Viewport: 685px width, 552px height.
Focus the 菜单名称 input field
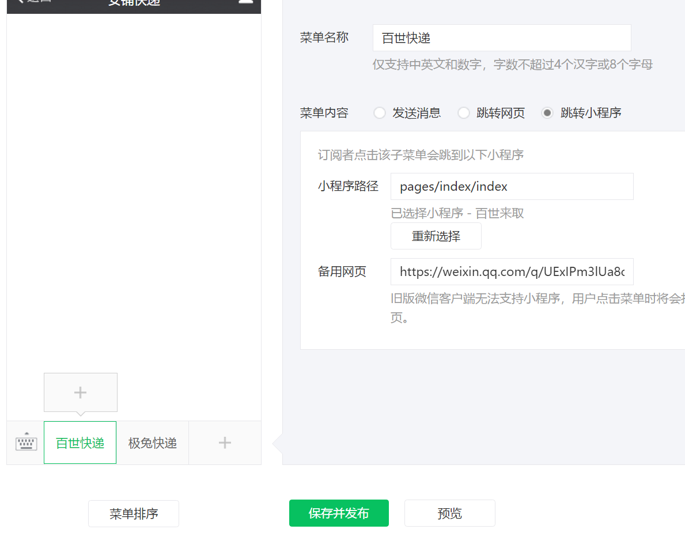pos(502,38)
